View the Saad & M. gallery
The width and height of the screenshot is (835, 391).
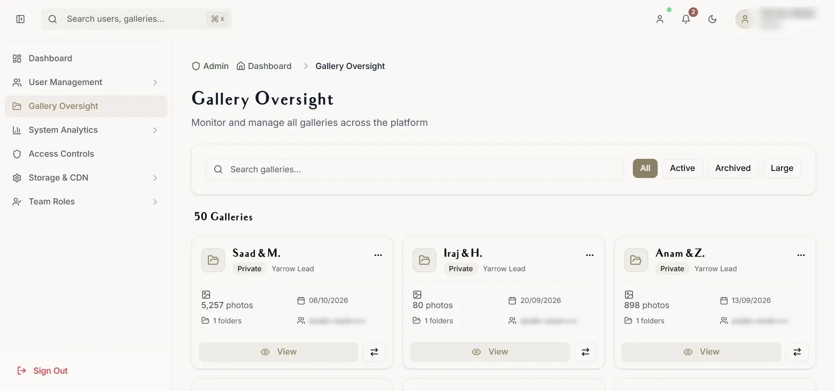click(x=279, y=352)
